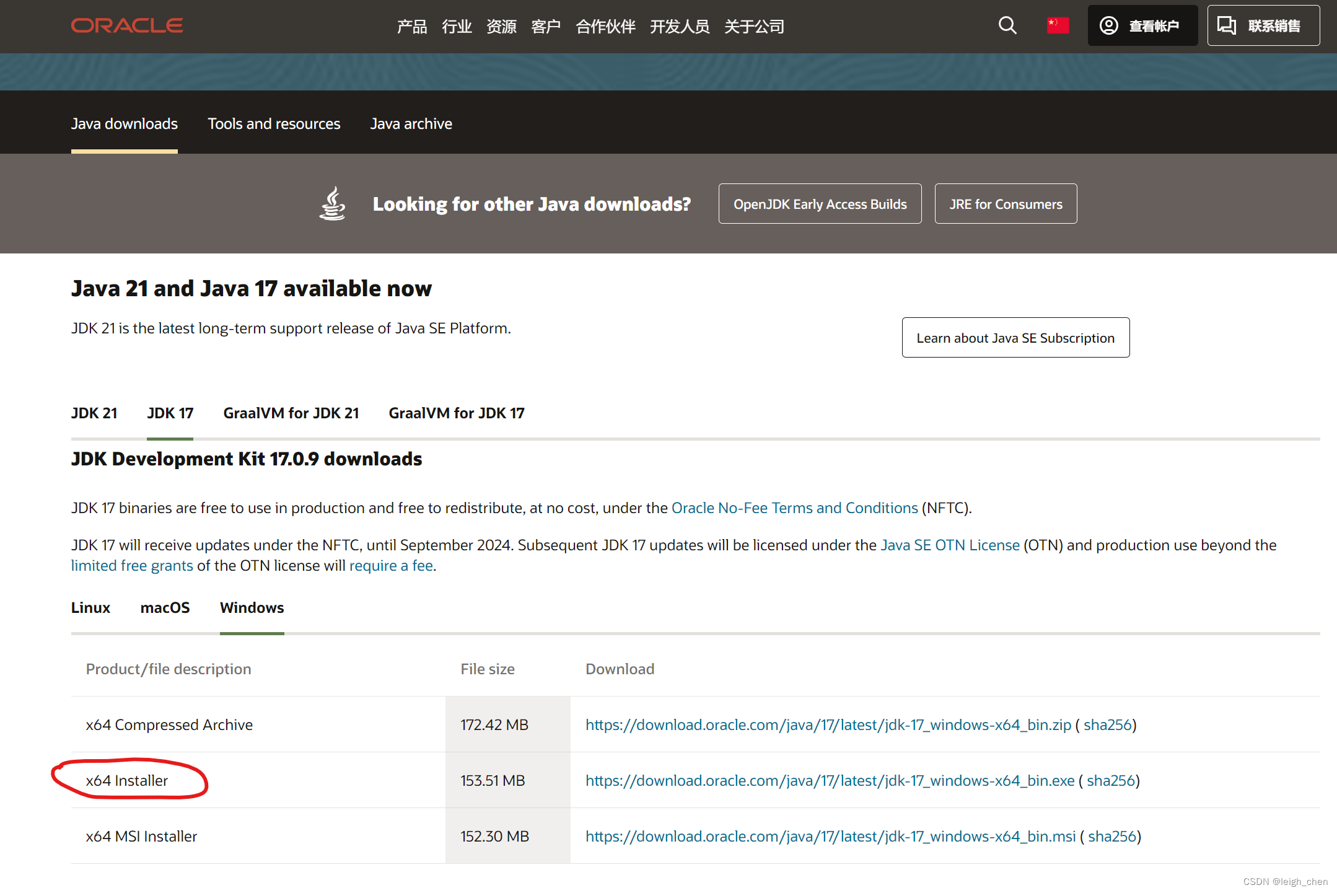The width and height of the screenshot is (1337, 893).
Task: Open the Java SE OTN License link
Action: click(x=950, y=545)
